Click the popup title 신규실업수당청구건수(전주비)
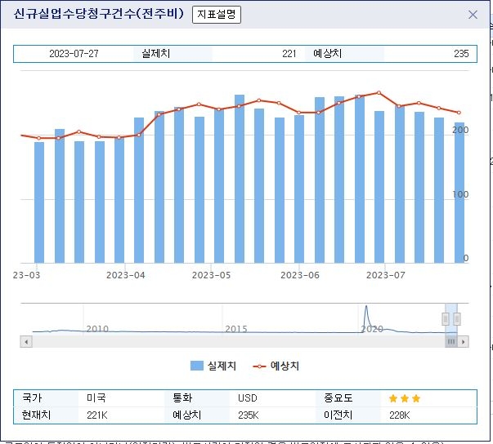The width and height of the screenshot is (493, 444). coord(99,14)
